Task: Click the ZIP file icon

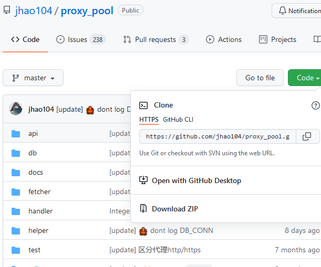Action: coord(143,208)
